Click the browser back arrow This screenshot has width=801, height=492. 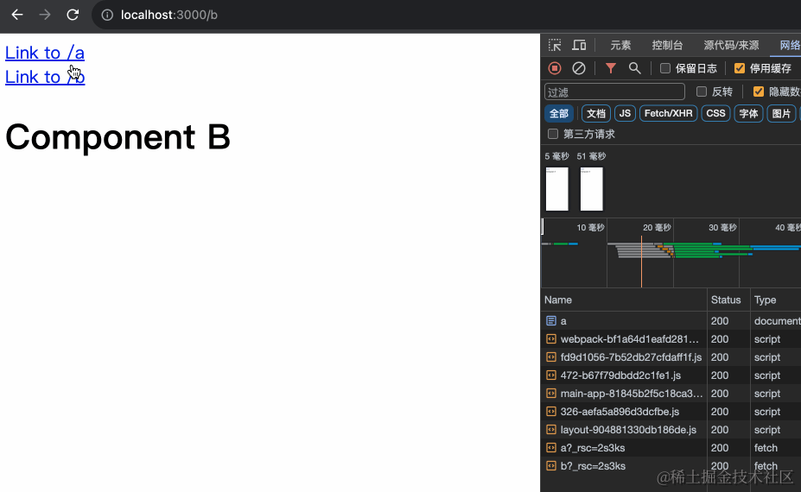click(x=17, y=15)
